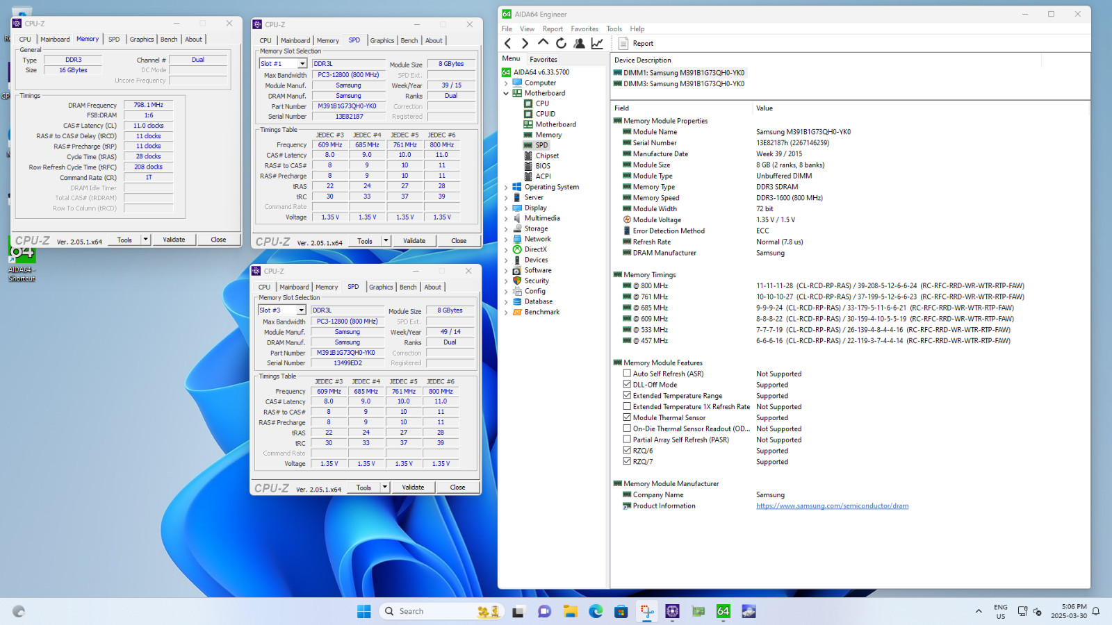The width and height of the screenshot is (1112, 625).
Task: Click the AIDA64 parent level up arrow
Action: [x=543, y=43]
